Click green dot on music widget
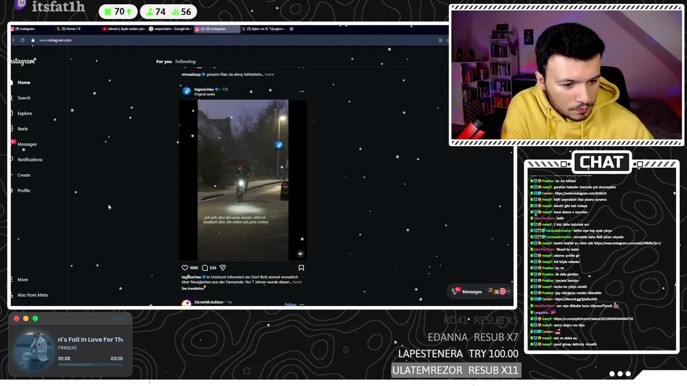 coord(35,318)
